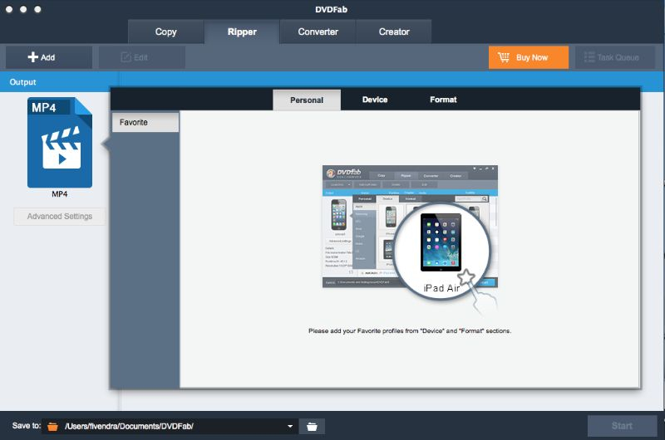Screen dimensions: 665x440
Task: Click the browse folder icon beside path
Action: pos(312,426)
